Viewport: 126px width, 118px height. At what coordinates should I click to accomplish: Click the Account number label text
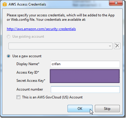tap(30, 89)
